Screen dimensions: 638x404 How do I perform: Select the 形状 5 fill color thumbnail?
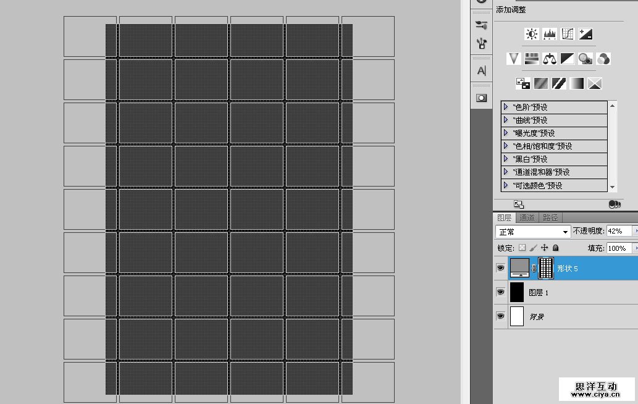click(x=519, y=268)
